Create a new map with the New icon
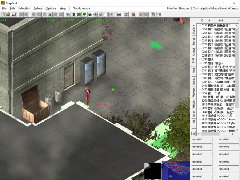The width and height of the screenshot is (240, 180). (x=3, y=15)
